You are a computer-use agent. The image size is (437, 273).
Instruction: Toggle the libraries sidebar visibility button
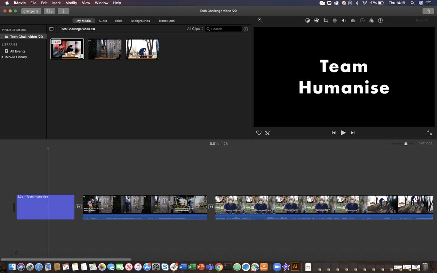(51, 29)
